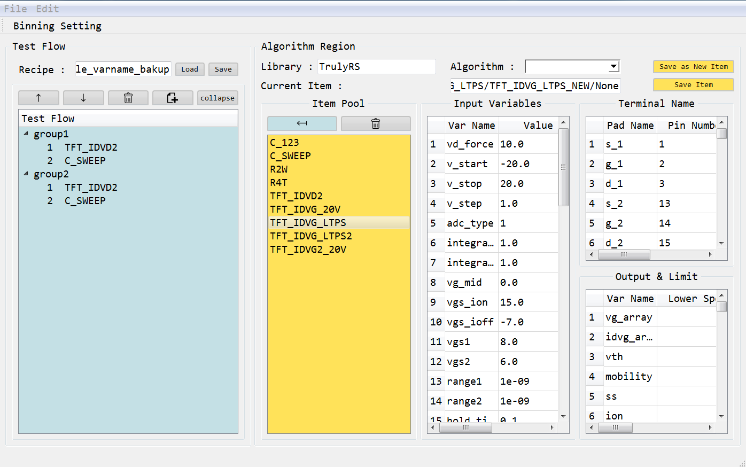Click the collapse button
The height and width of the screenshot is (467, 746).
(x=217, y=98)
